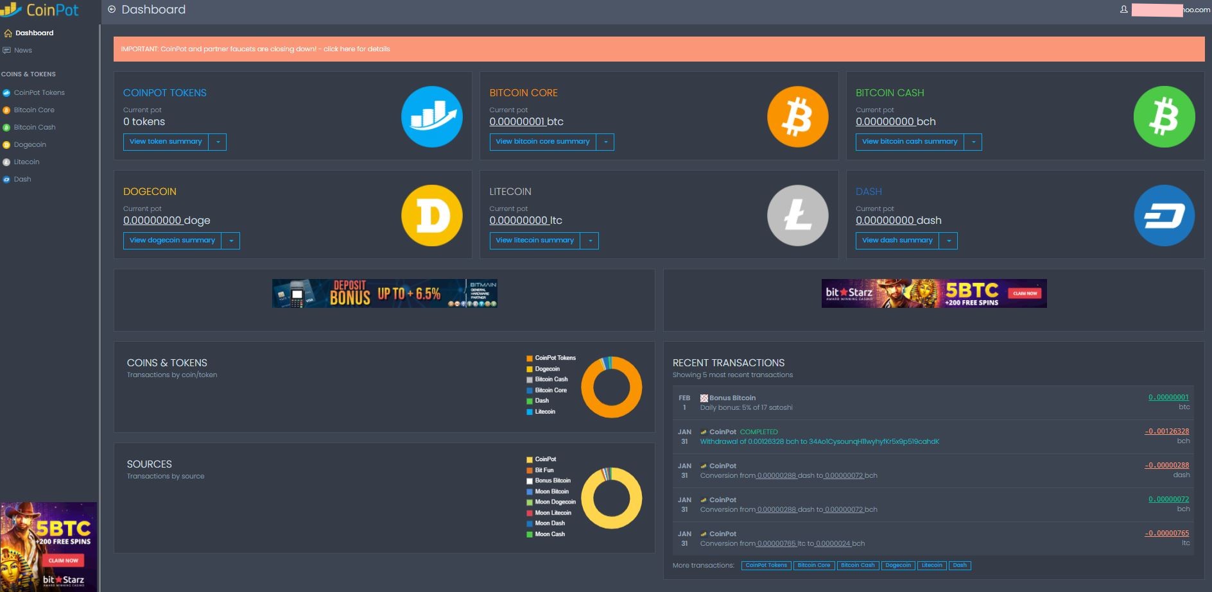The image size is (1212, 592).
Task: Expand the bitcoin cash summary dropdown arrow
Action: point(973,142)
